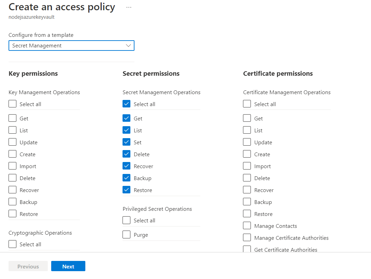Click the Previous button
Screen dimensions: 371x279
[x=28, y=266]
